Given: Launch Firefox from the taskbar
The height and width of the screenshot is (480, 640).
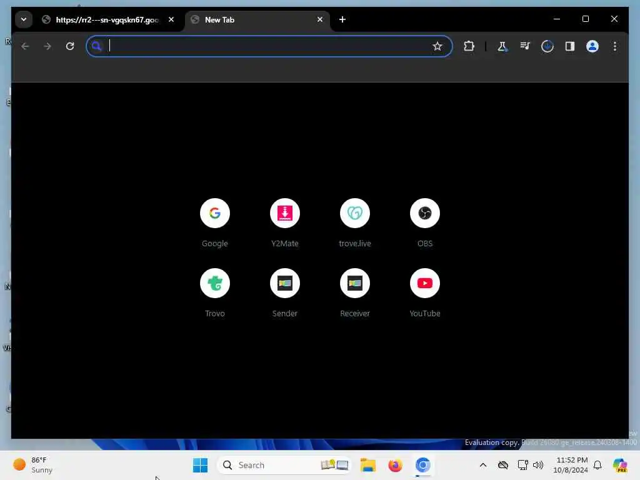Looking at the screenshot, I should 395,465.
